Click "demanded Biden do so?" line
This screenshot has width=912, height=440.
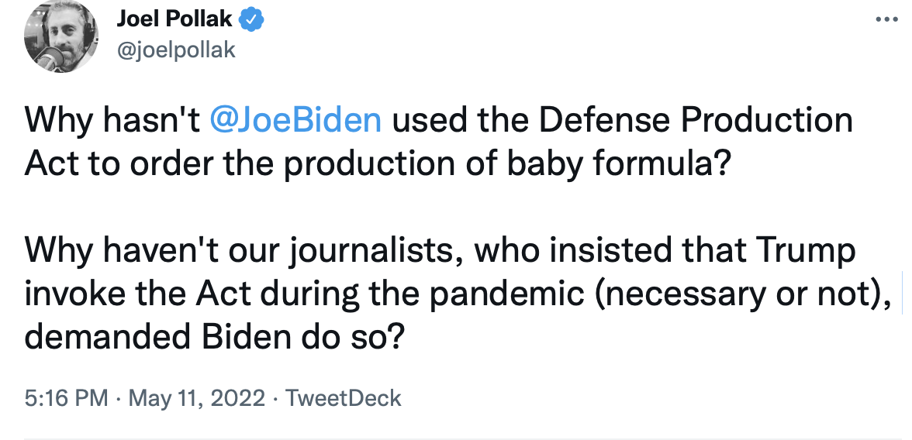pos(212,339)
